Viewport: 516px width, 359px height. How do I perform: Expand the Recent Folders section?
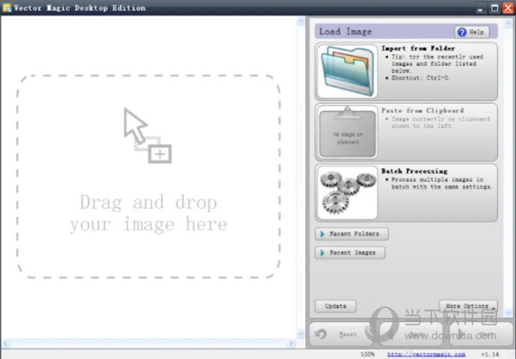pos(352,234)
